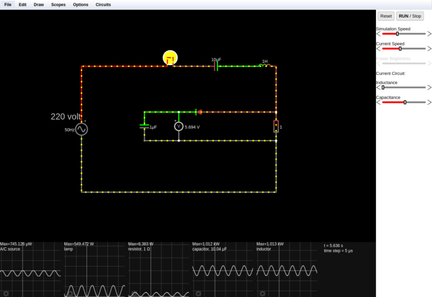Click the A/C source scope trace
Viewport: 432px width, 297px height.
[30, 273]
